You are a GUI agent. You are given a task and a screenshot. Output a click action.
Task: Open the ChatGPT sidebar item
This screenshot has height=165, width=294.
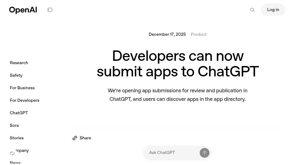[x=19, y=113]
